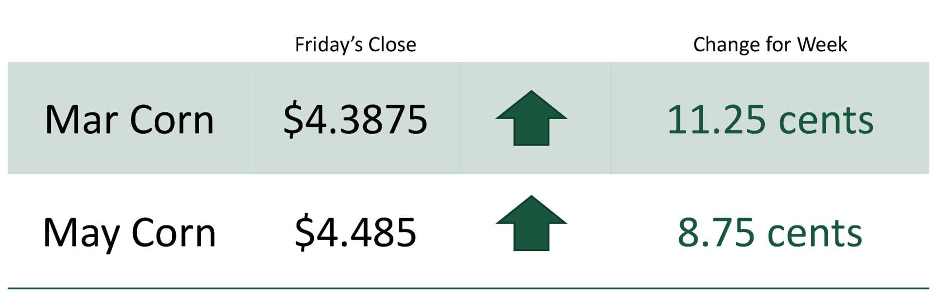The image size is (937, 306).
Task: Click the word cents in the Mar Corn row
Action: (826, 120)
